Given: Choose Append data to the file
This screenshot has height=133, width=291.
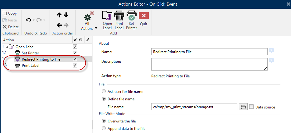Looking at the screenshot, I should click(x=104, y=128).
